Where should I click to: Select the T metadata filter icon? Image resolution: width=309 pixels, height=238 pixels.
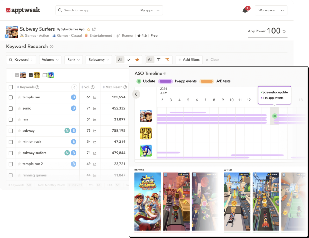pyautogui.click(x=159, y=60)
